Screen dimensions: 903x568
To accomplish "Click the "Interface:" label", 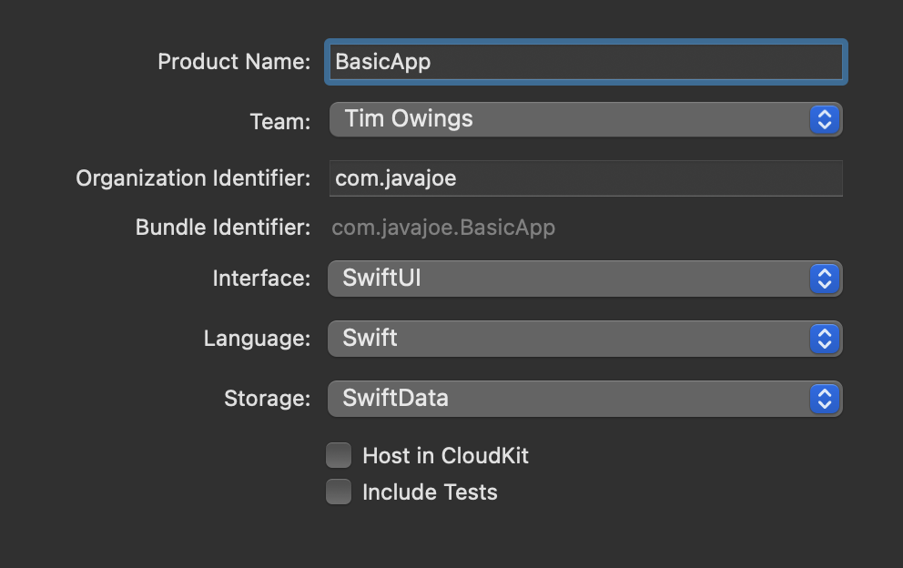I will pos(261,279).
